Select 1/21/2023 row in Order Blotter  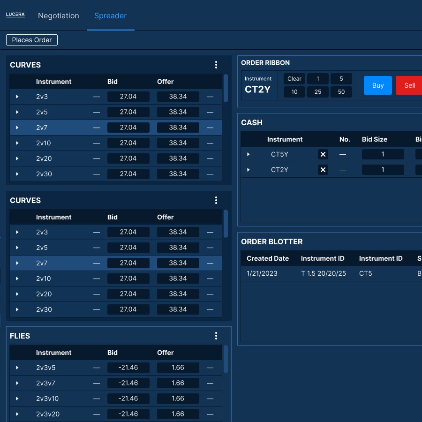pyautogui.click(x=332, y=273)
